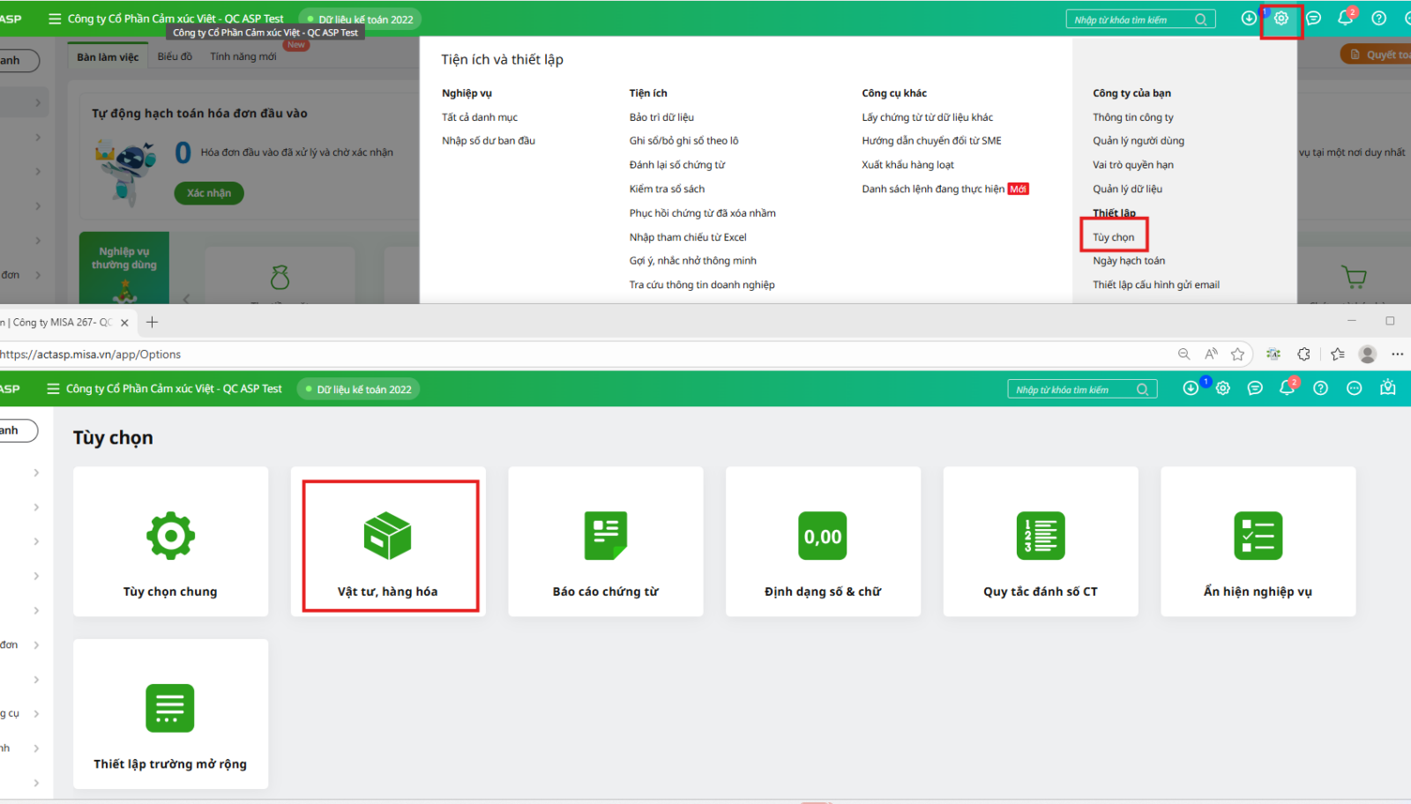Click Quản lý người dùng
Screen dimensions: 1411x804
(x=1138, y=141)
